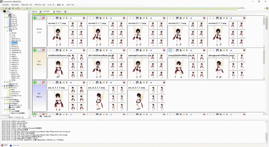Expand the joy_p tree node
This screenshot has width=269, height=147.
pyautogui.click(x=10, y=35)
